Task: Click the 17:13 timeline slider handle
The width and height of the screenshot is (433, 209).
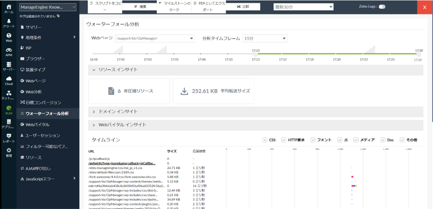Action: pos(256,54)
